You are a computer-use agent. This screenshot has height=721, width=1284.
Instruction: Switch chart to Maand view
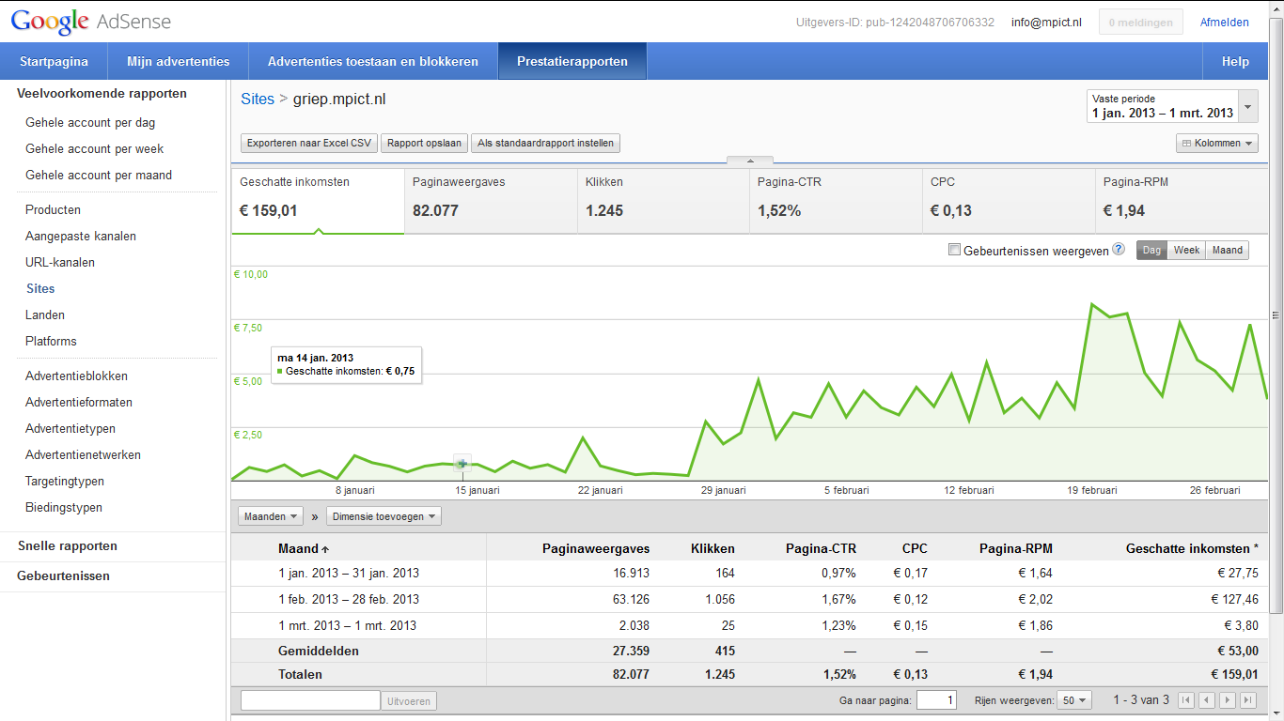point(1227,251)
